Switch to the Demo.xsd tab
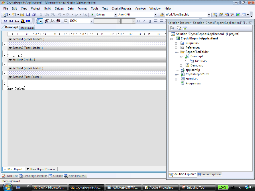The height and width of the screenshot is (191, 255). (27, 28)
